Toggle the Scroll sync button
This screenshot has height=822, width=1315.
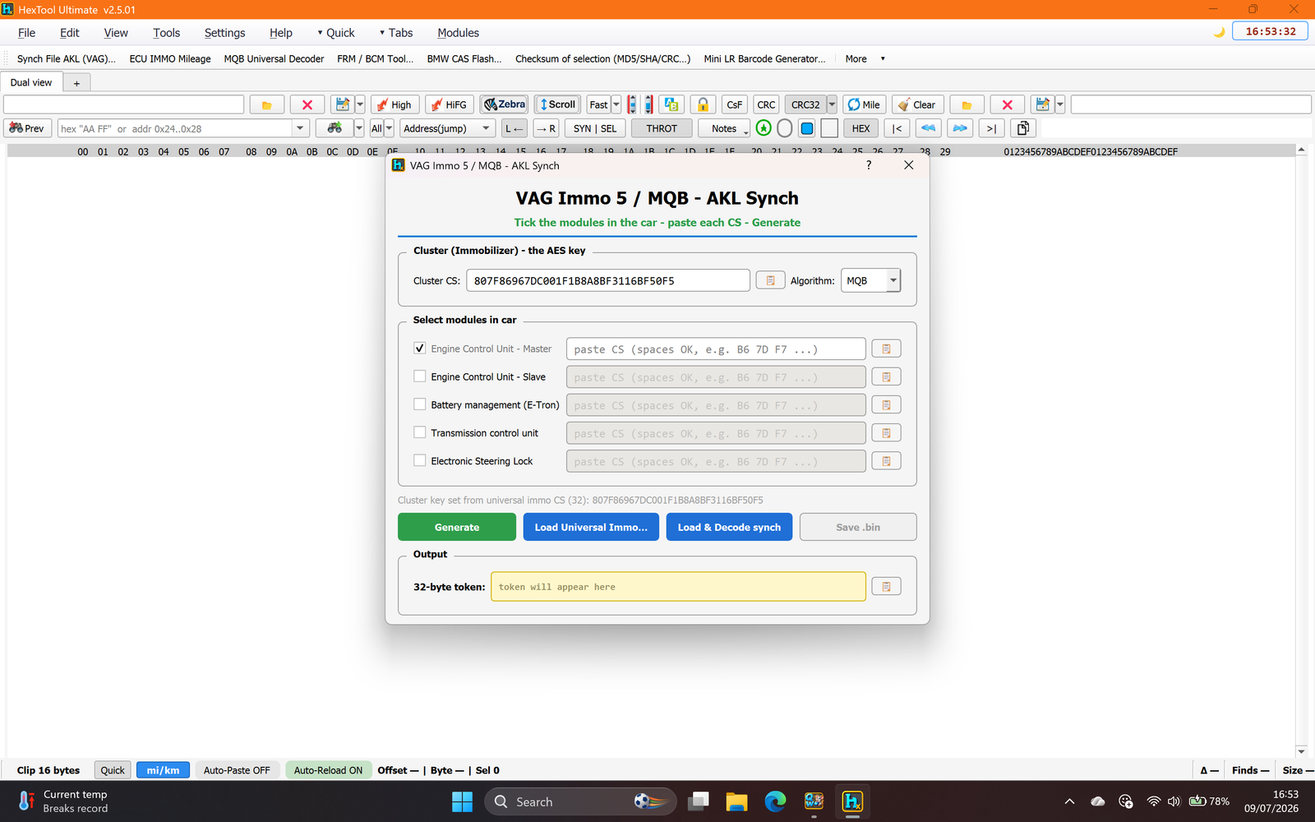(x=557, y=104)
